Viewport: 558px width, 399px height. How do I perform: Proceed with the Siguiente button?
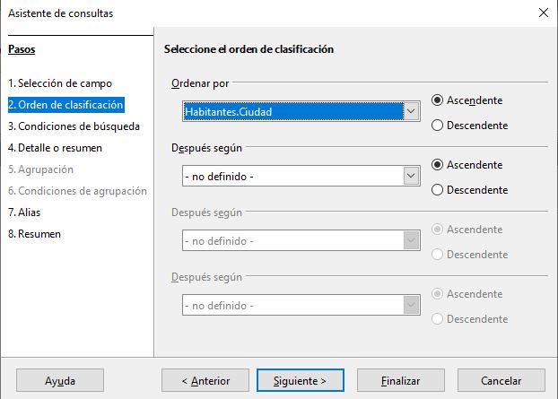[x=301, y=380]
